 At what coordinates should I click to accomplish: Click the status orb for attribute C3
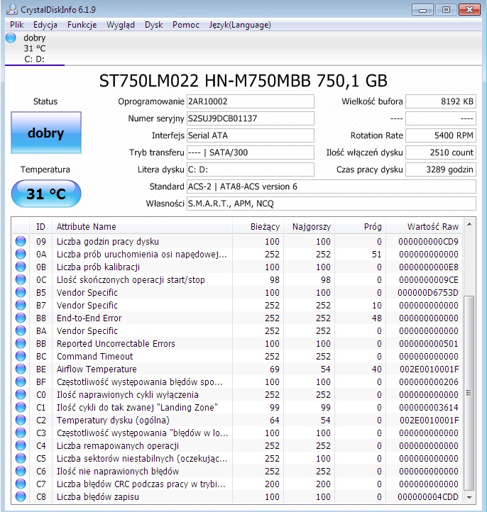[x=21, y=433]
